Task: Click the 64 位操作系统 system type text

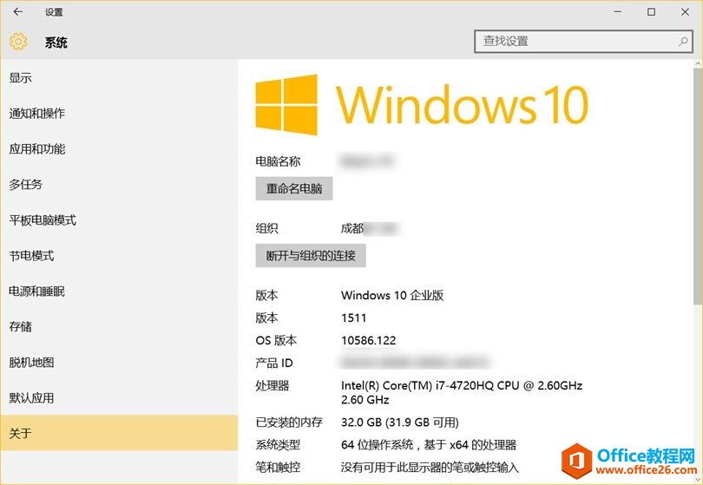Action: tap(429, 445)
